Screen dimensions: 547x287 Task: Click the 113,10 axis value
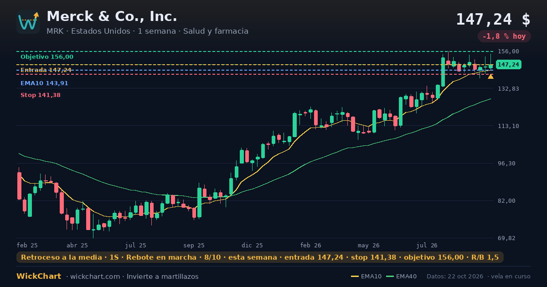click(508, 126)
